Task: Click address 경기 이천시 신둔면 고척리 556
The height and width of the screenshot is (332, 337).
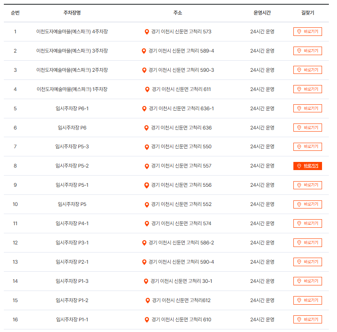Action: click(181, 185)
